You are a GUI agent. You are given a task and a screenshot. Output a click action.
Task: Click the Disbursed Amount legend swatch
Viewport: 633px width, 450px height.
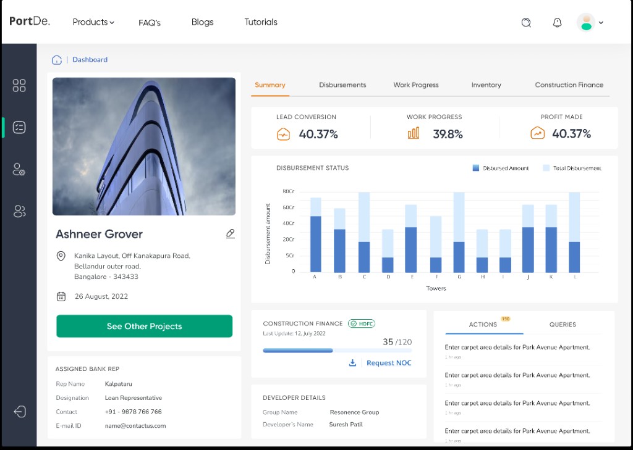click(x=475, y=168)
